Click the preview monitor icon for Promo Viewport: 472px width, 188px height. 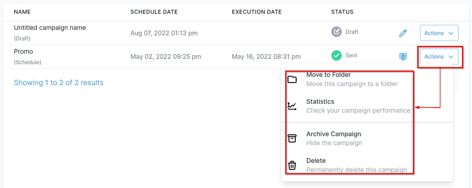(x=403, y=56)
